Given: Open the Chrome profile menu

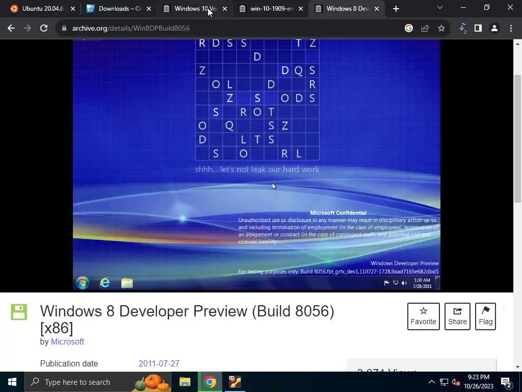Looking at the screenshot, I should 494,29.
